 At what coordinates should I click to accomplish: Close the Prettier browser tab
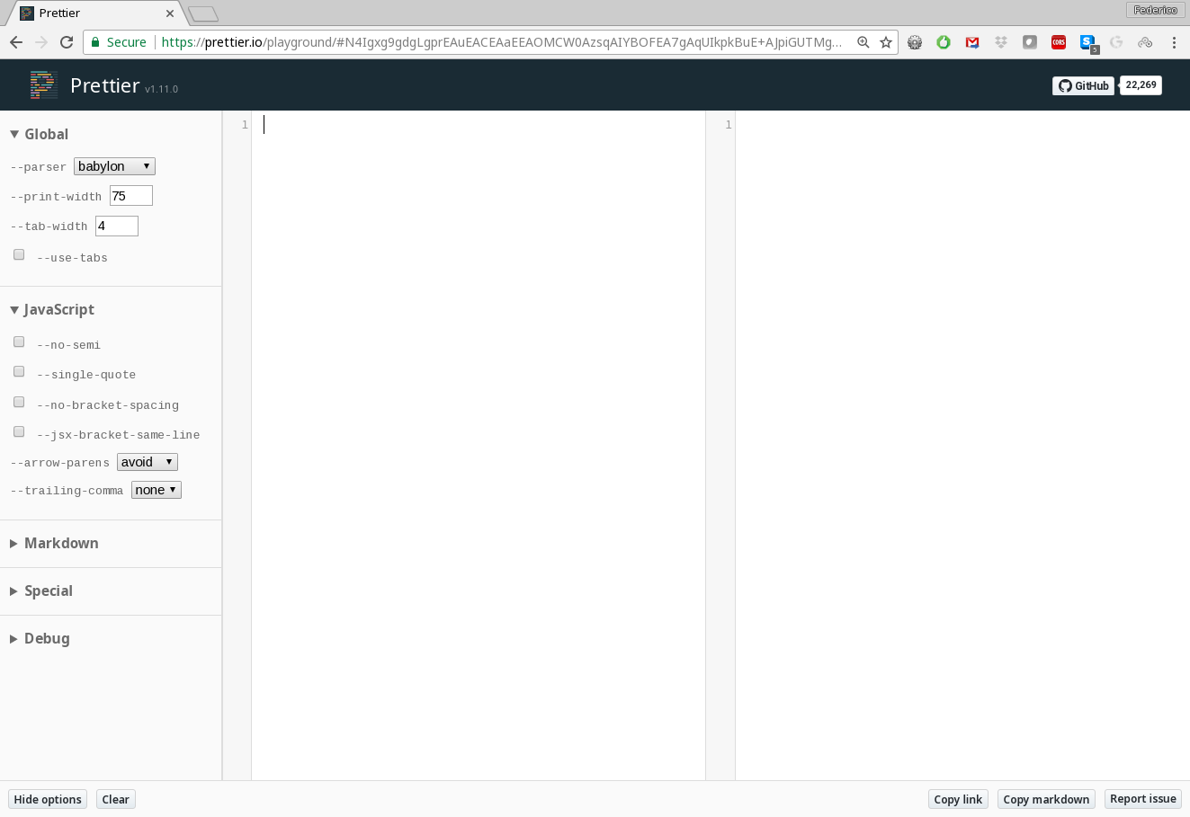pyautogui.click(x=170, y=13)
